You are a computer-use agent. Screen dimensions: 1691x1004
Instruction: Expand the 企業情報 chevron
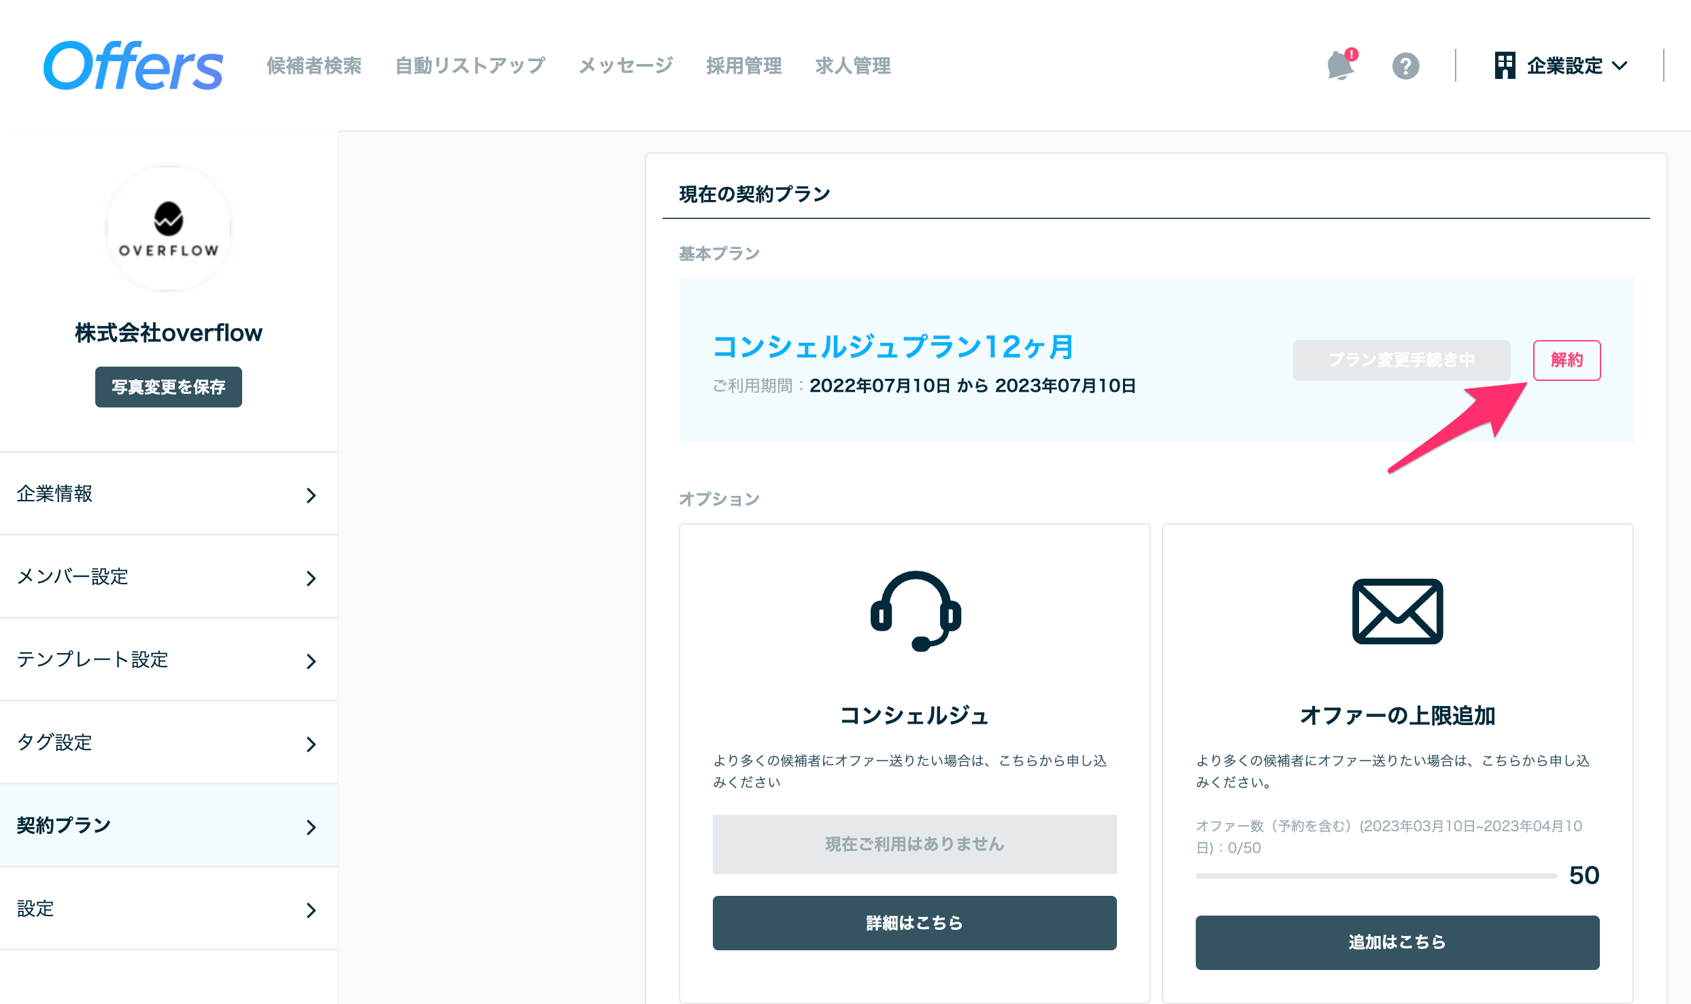click(312, 495)
